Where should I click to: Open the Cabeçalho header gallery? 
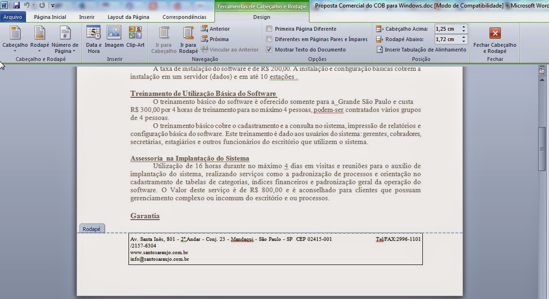tap(15, 39)
